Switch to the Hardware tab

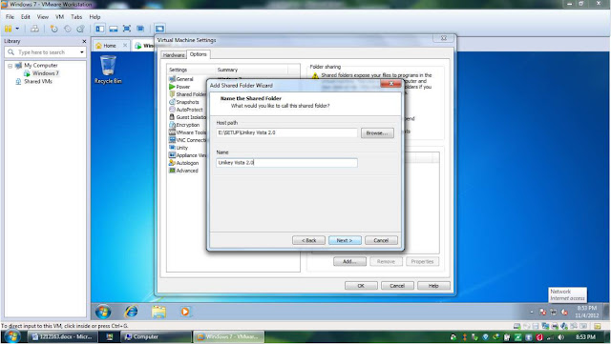click(x=174, y=55)
